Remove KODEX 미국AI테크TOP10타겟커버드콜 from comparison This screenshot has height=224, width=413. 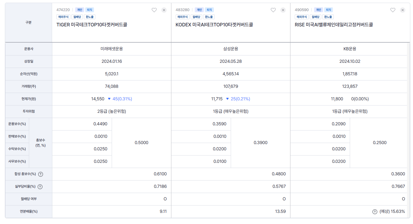283,10
